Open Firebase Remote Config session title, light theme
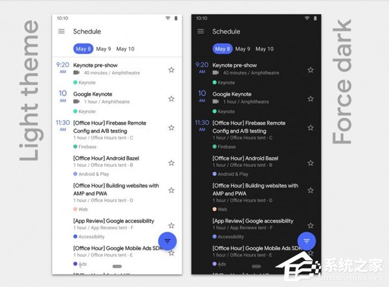Screen dimensions: 389x287 pos(110,127)
